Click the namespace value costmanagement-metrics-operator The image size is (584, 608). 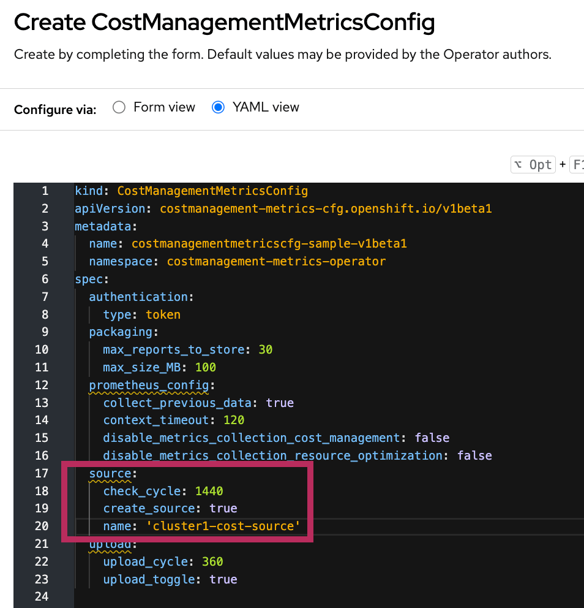point(276,262)
